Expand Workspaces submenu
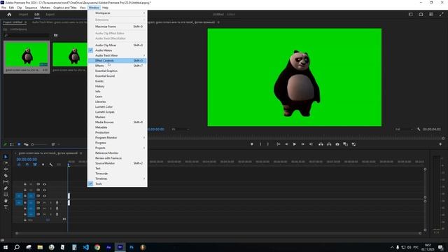This screenshot has height=252, width=448. click(x=118, y=13)
